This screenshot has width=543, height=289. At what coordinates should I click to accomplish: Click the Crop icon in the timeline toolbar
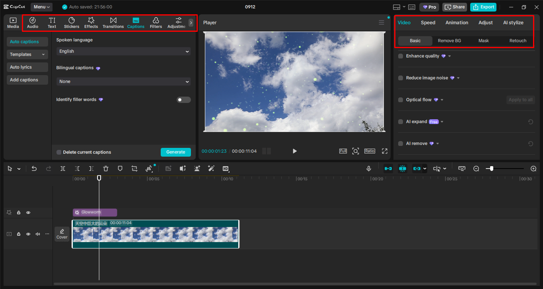[x=134, y=169]
